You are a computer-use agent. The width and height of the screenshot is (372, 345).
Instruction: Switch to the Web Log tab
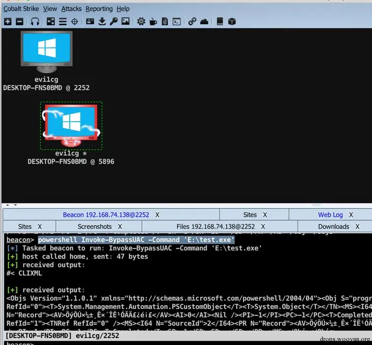(x=331, y=215)
